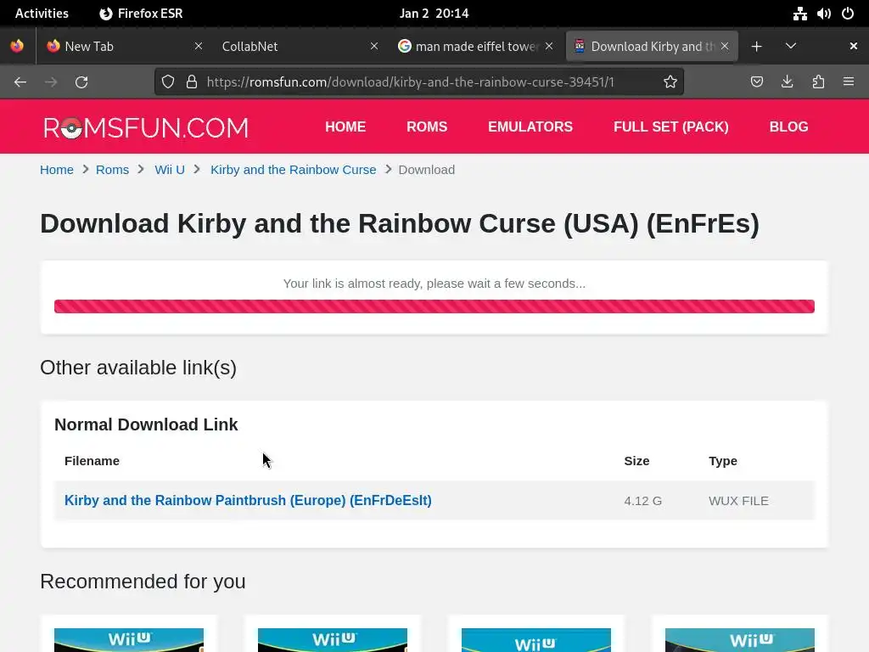Close the Firefox window
This screenshot has width=869, height=652.
point(854,46)
